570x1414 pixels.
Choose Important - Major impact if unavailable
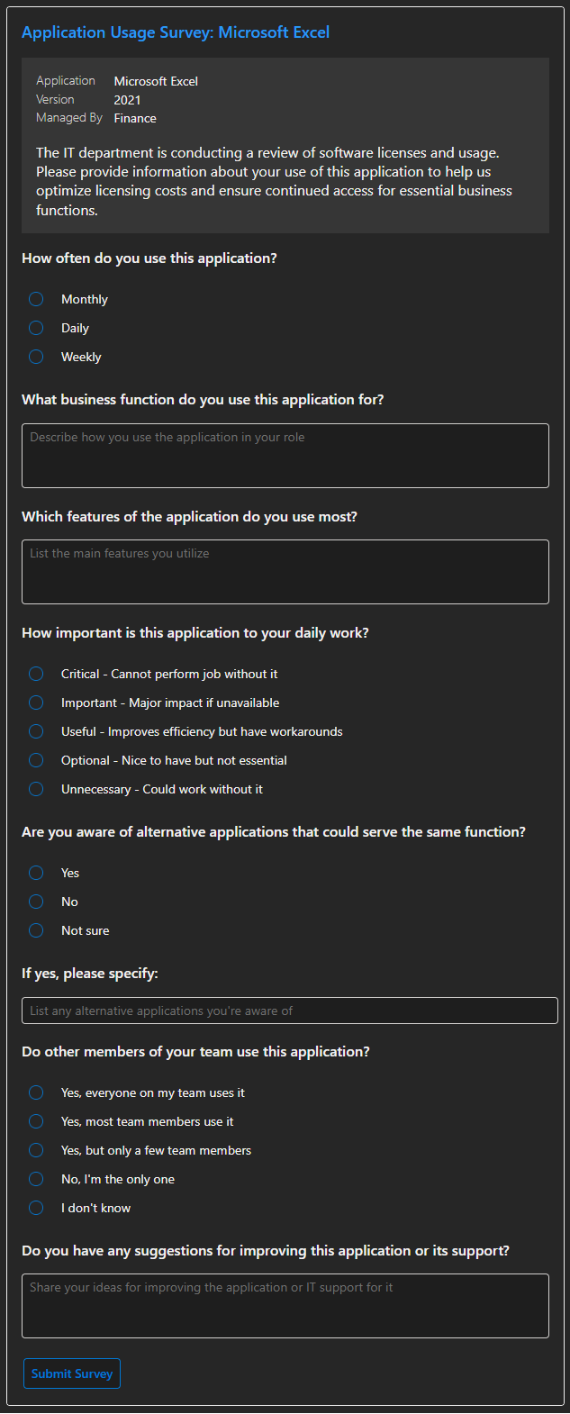pyautogui.click(x=36, y=702)
